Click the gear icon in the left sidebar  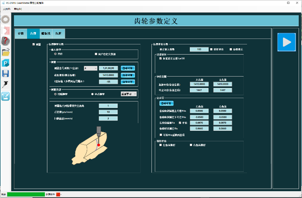tap(6, 19)
